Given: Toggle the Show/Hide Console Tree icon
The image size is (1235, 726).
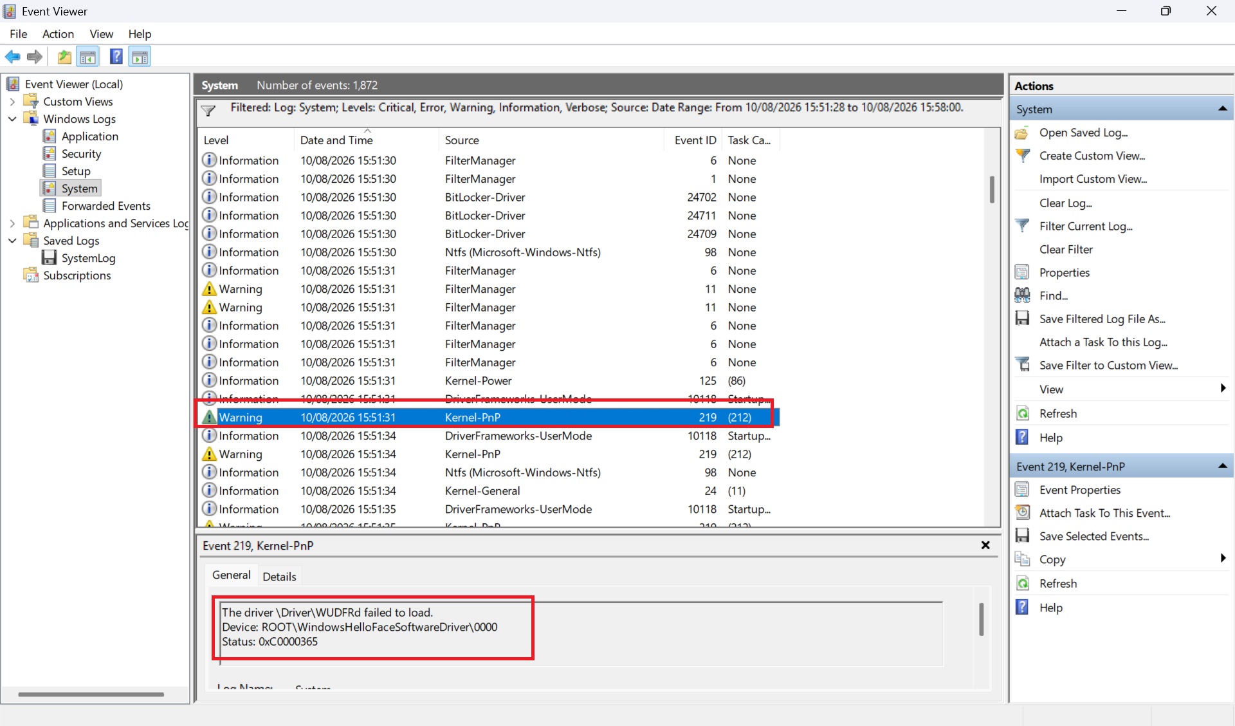Looking at the screenshot, I should tap(88, 57).
